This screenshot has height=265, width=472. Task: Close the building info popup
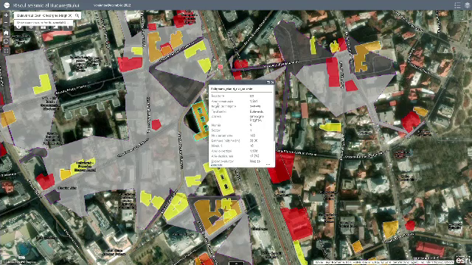(272, 82)
